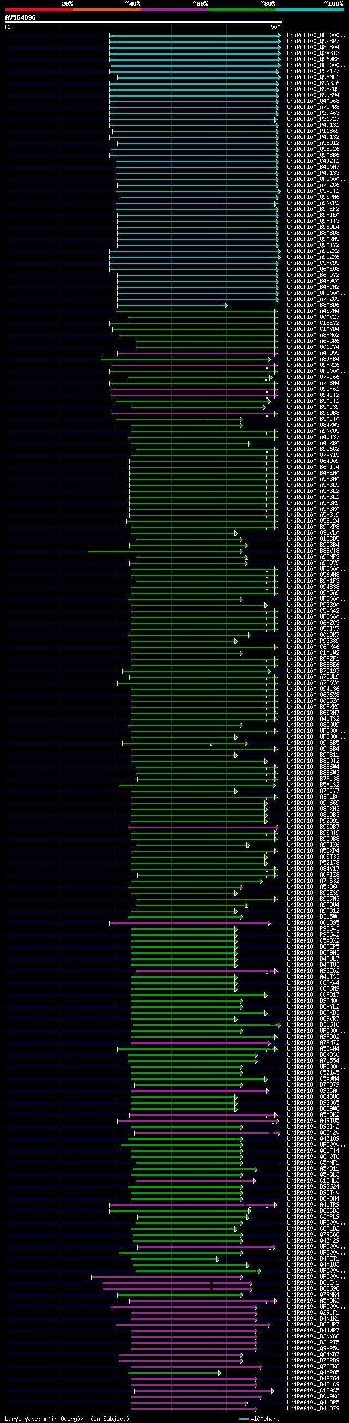Select the UniRef100_B8ABD6 label
The width and height of the screenshot is (349, 1423).
point(313,305)
